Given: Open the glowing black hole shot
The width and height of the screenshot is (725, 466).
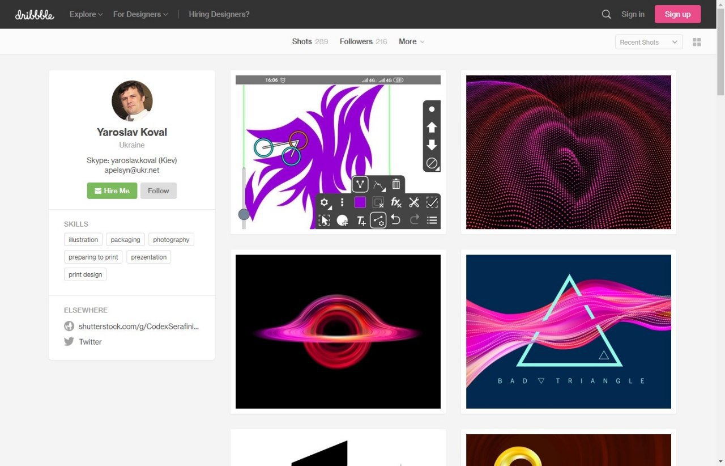Looking at the screenshot, I should [338, 332].
